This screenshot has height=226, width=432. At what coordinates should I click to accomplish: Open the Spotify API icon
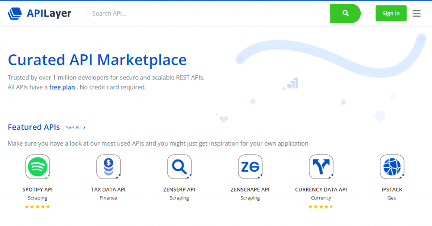(x=38, y=167)
